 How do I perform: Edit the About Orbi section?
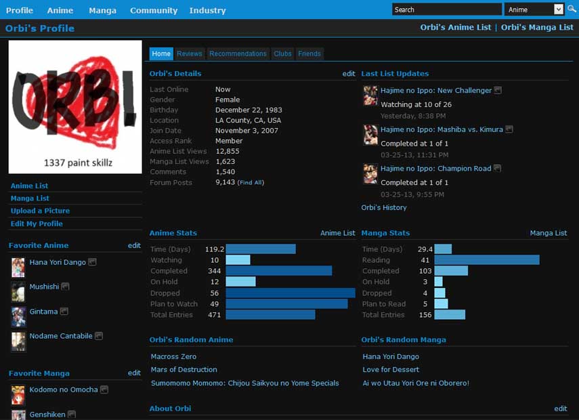tap(561, 408)
